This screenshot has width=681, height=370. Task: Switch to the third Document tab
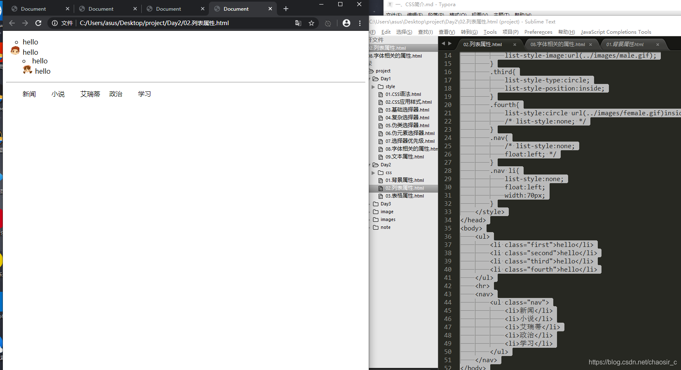point(168,9)
